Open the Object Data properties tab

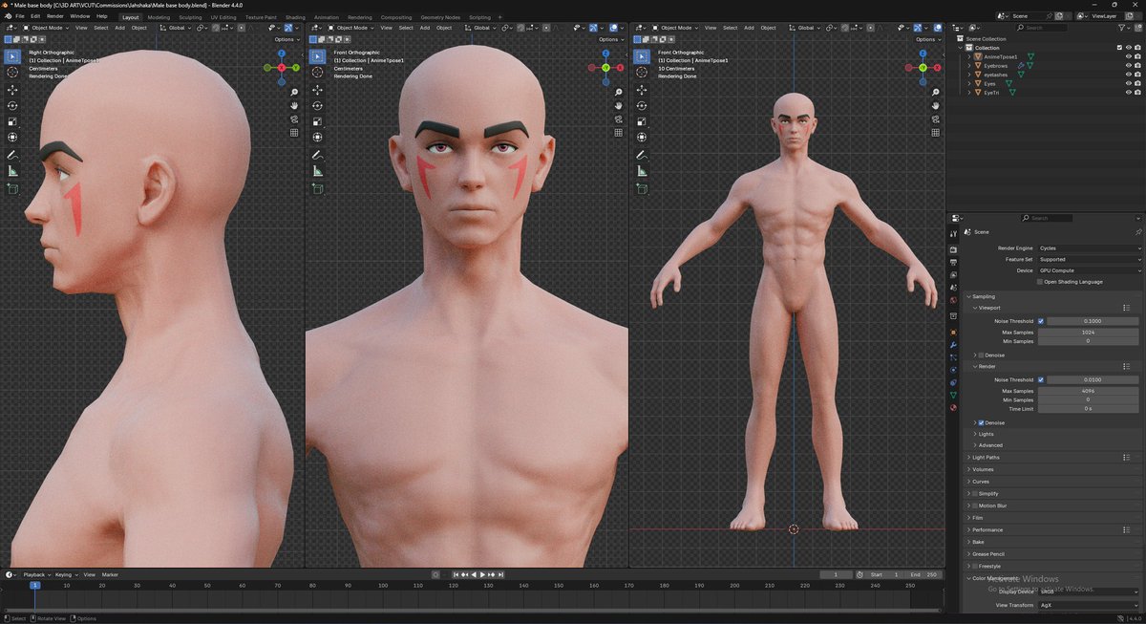[x=953, y=395]
